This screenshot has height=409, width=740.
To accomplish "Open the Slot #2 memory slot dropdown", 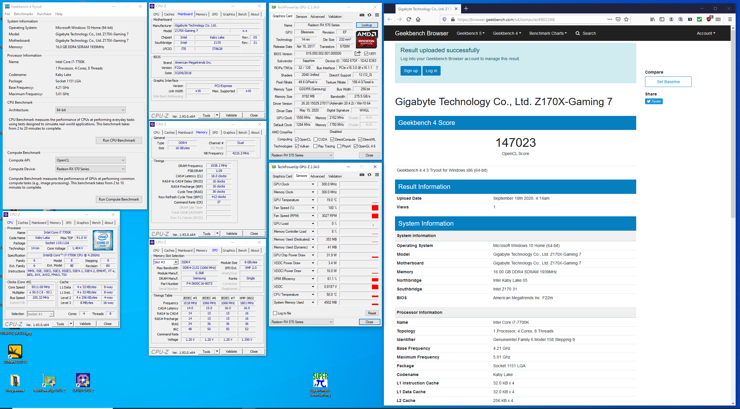I will pos(166,262).
